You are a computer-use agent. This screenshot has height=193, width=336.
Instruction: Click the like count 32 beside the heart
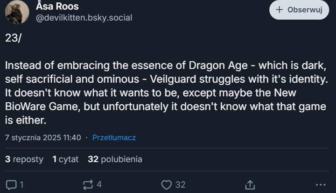pos(180,185)
